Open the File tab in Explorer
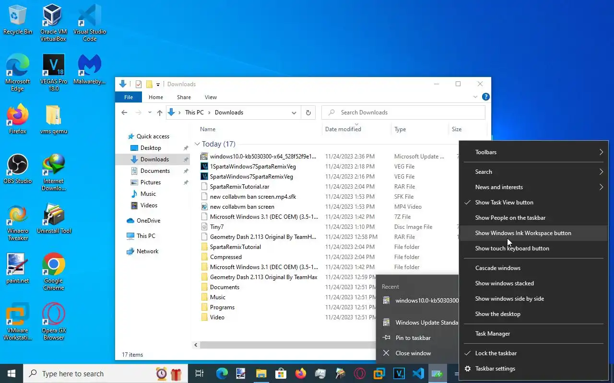This screenshot has height=383, width=614. click(129, 97)
